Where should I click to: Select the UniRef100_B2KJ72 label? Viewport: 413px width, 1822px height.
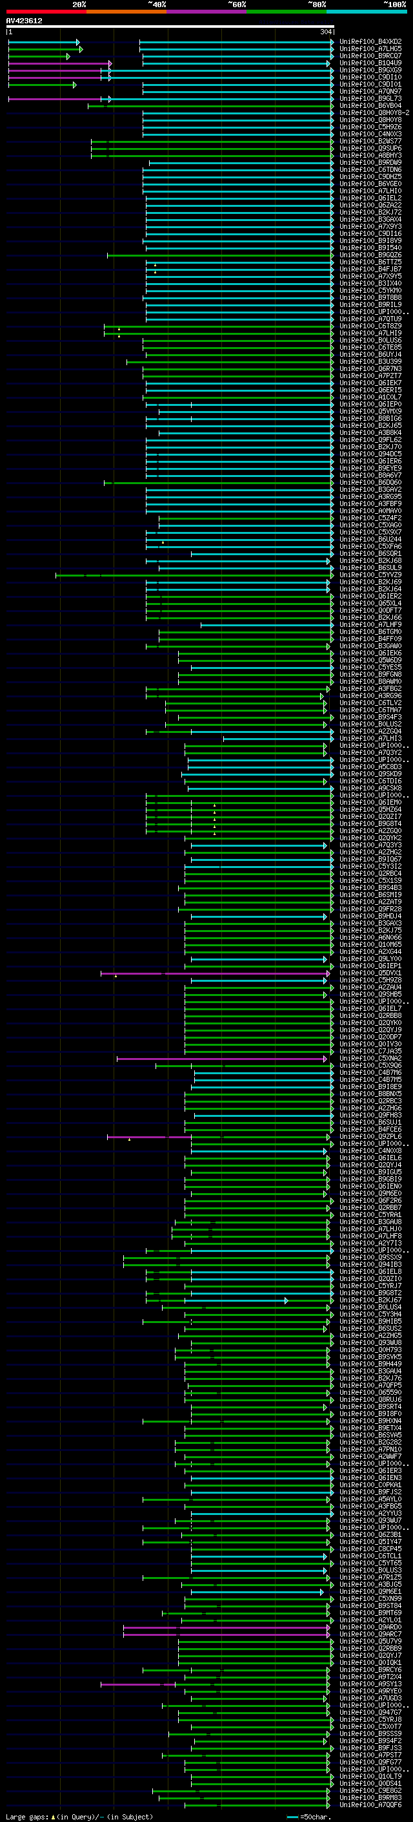370,212
